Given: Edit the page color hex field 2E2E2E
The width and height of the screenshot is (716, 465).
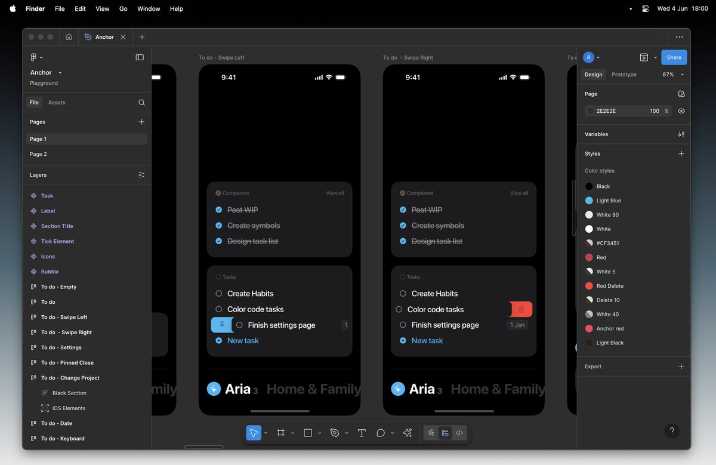Looking at the screenshot, I should [615, 111].
